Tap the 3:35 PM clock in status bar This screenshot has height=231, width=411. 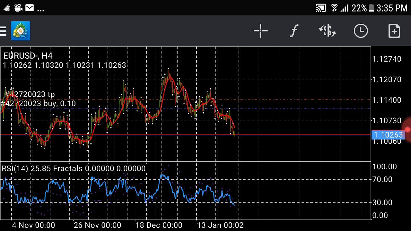tap(392, 8)
